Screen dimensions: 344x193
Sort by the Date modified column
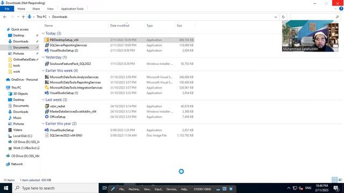click(119, 26)
